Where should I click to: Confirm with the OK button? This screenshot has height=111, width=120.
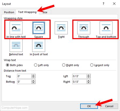(x=89, y=106)
